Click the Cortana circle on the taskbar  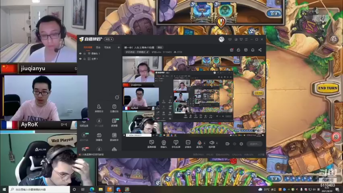74,189
